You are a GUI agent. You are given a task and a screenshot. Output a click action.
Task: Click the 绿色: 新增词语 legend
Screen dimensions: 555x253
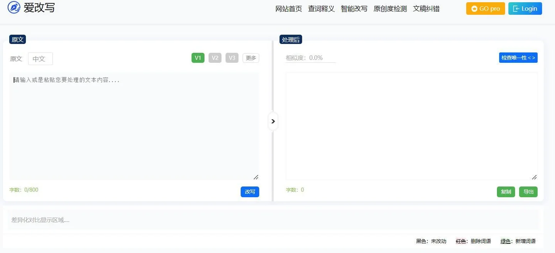coord(518,241)
